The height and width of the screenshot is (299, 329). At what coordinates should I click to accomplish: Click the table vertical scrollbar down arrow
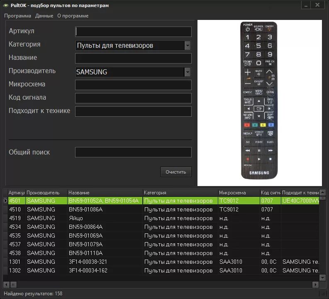tap(322, 277)
